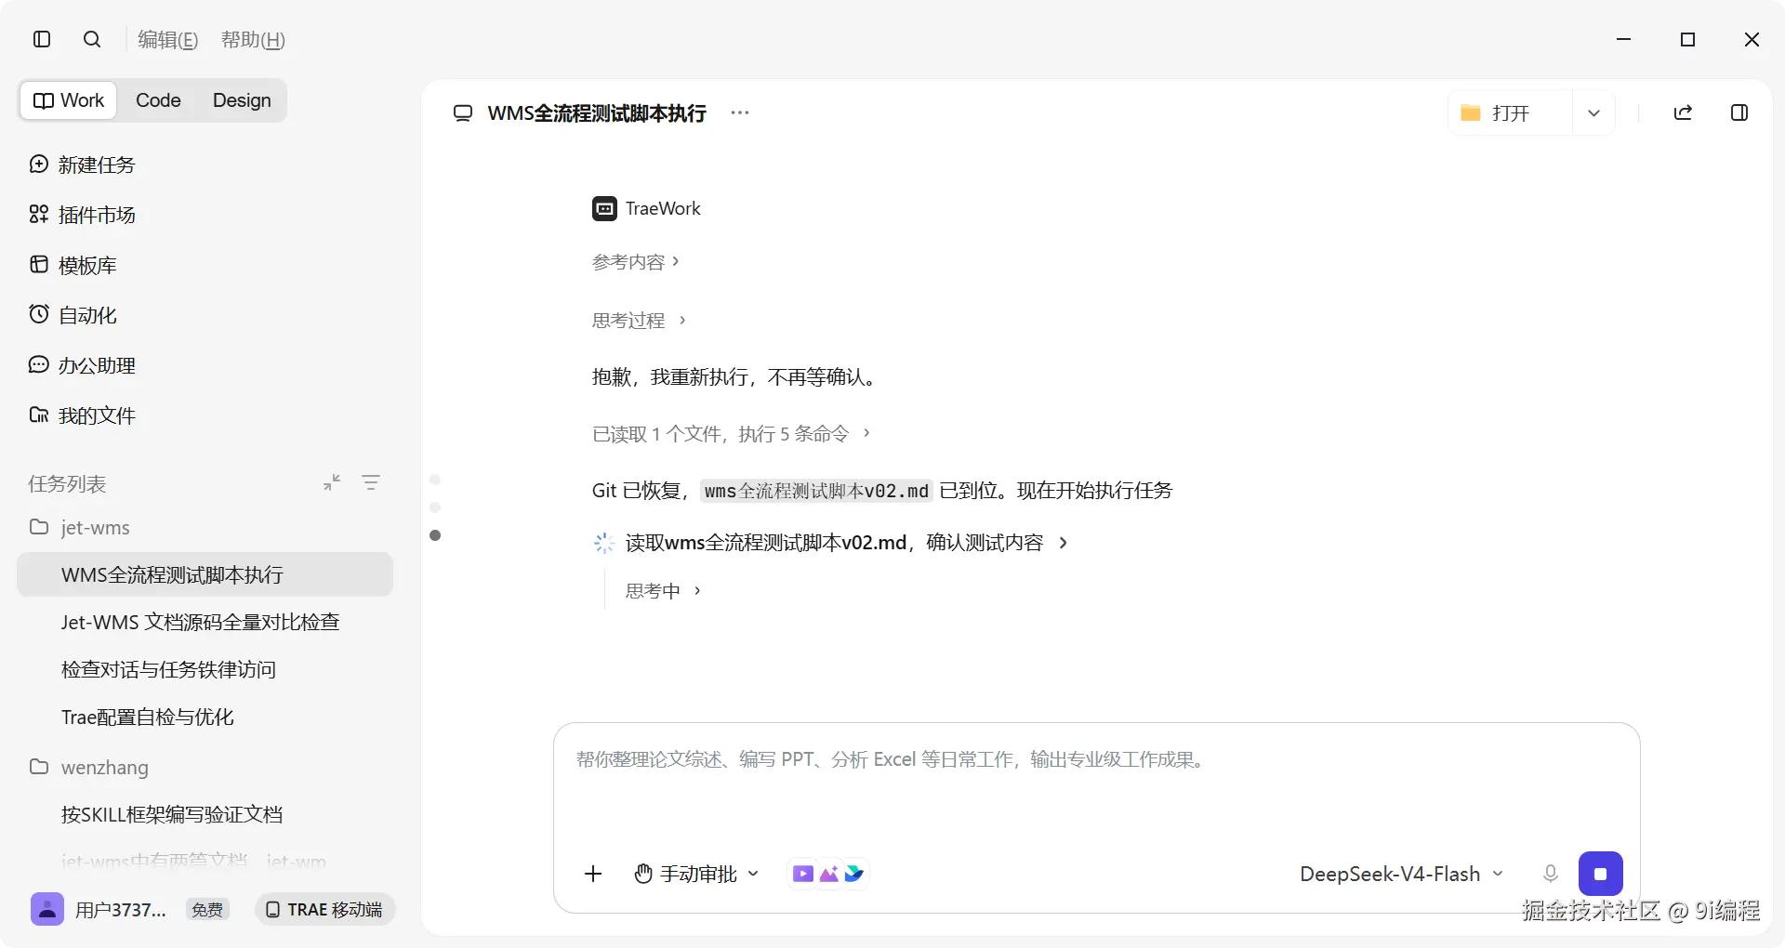Click the plus attachment icon
1785x948 pixels.
(x=593, y=874)
